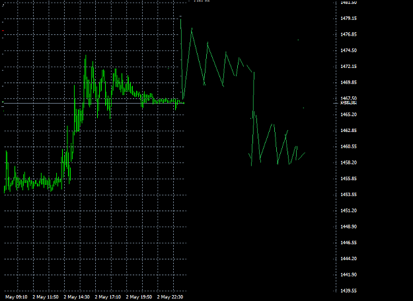Click the 1444.20 price axis label
The image size is (413, 301).
click(348, 259)
